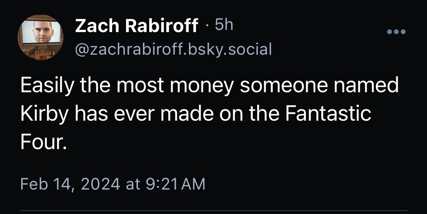The width and height of the screenshot is (427, 214).
Task: Click the 5h relative timestamp
Action: pyautogui.click(x=224, y=25)
